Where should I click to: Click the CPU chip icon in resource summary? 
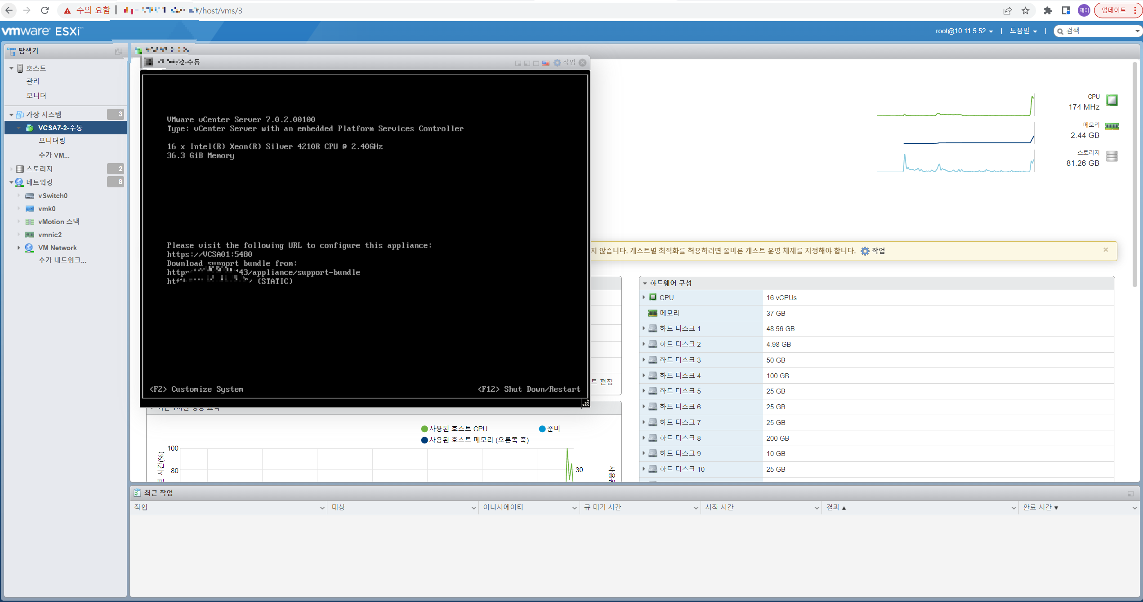(x=1112, y=100)
